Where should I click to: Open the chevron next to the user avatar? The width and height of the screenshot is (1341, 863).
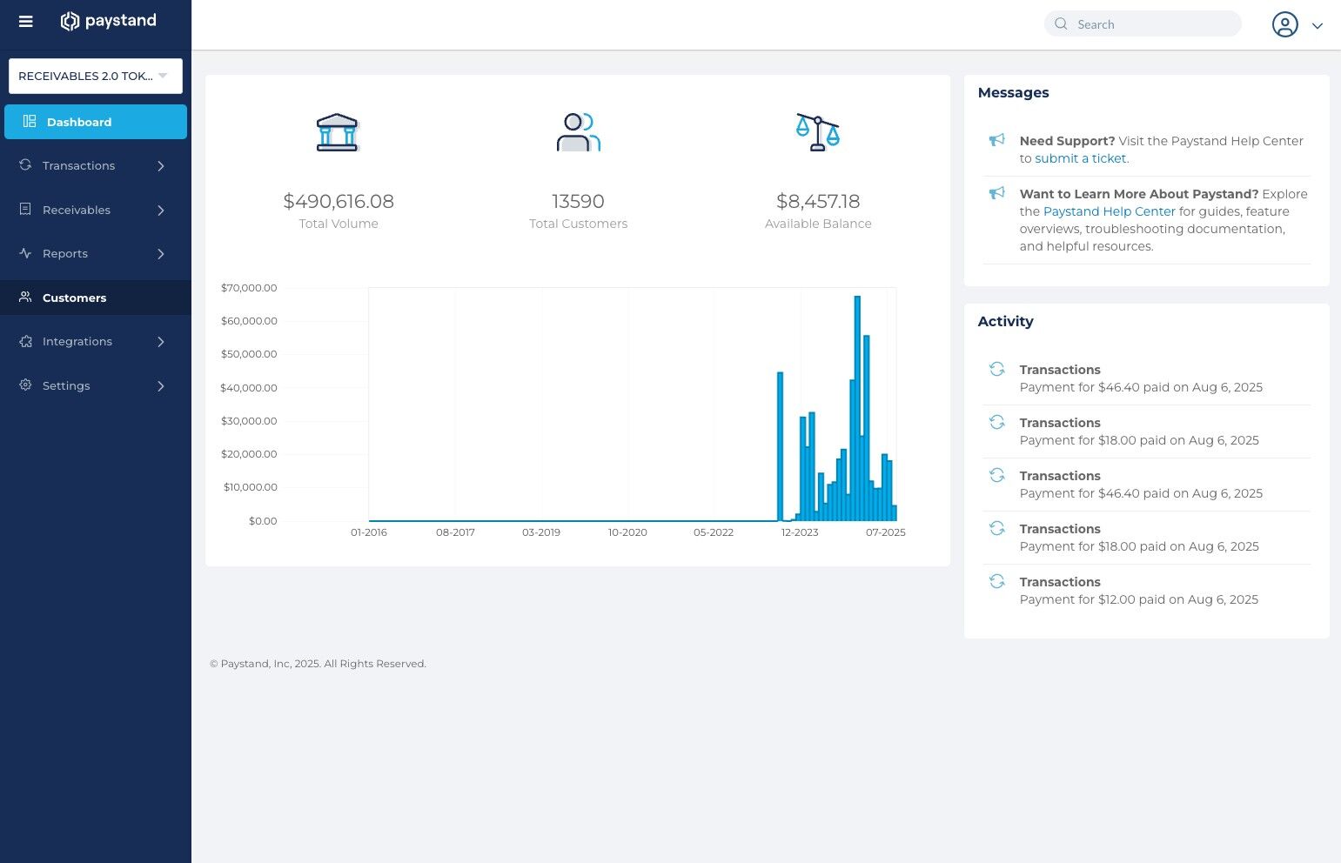click(1318, 25)
